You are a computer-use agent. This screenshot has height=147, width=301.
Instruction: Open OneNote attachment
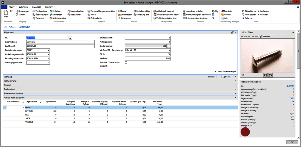[x=227, y=11]
